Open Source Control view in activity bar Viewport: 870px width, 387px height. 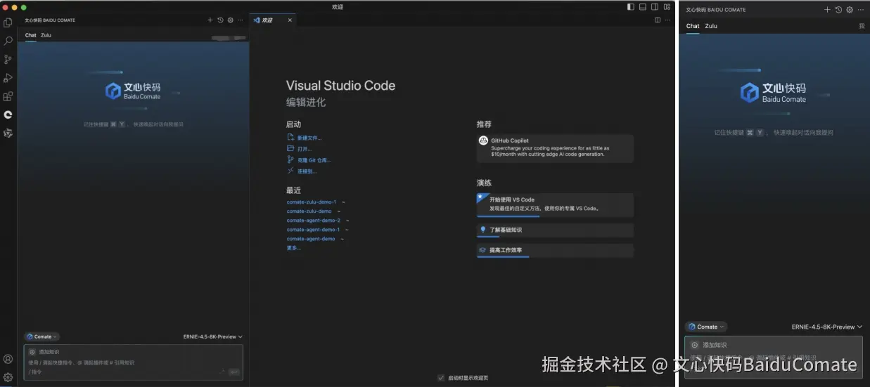tap(8, 60)
